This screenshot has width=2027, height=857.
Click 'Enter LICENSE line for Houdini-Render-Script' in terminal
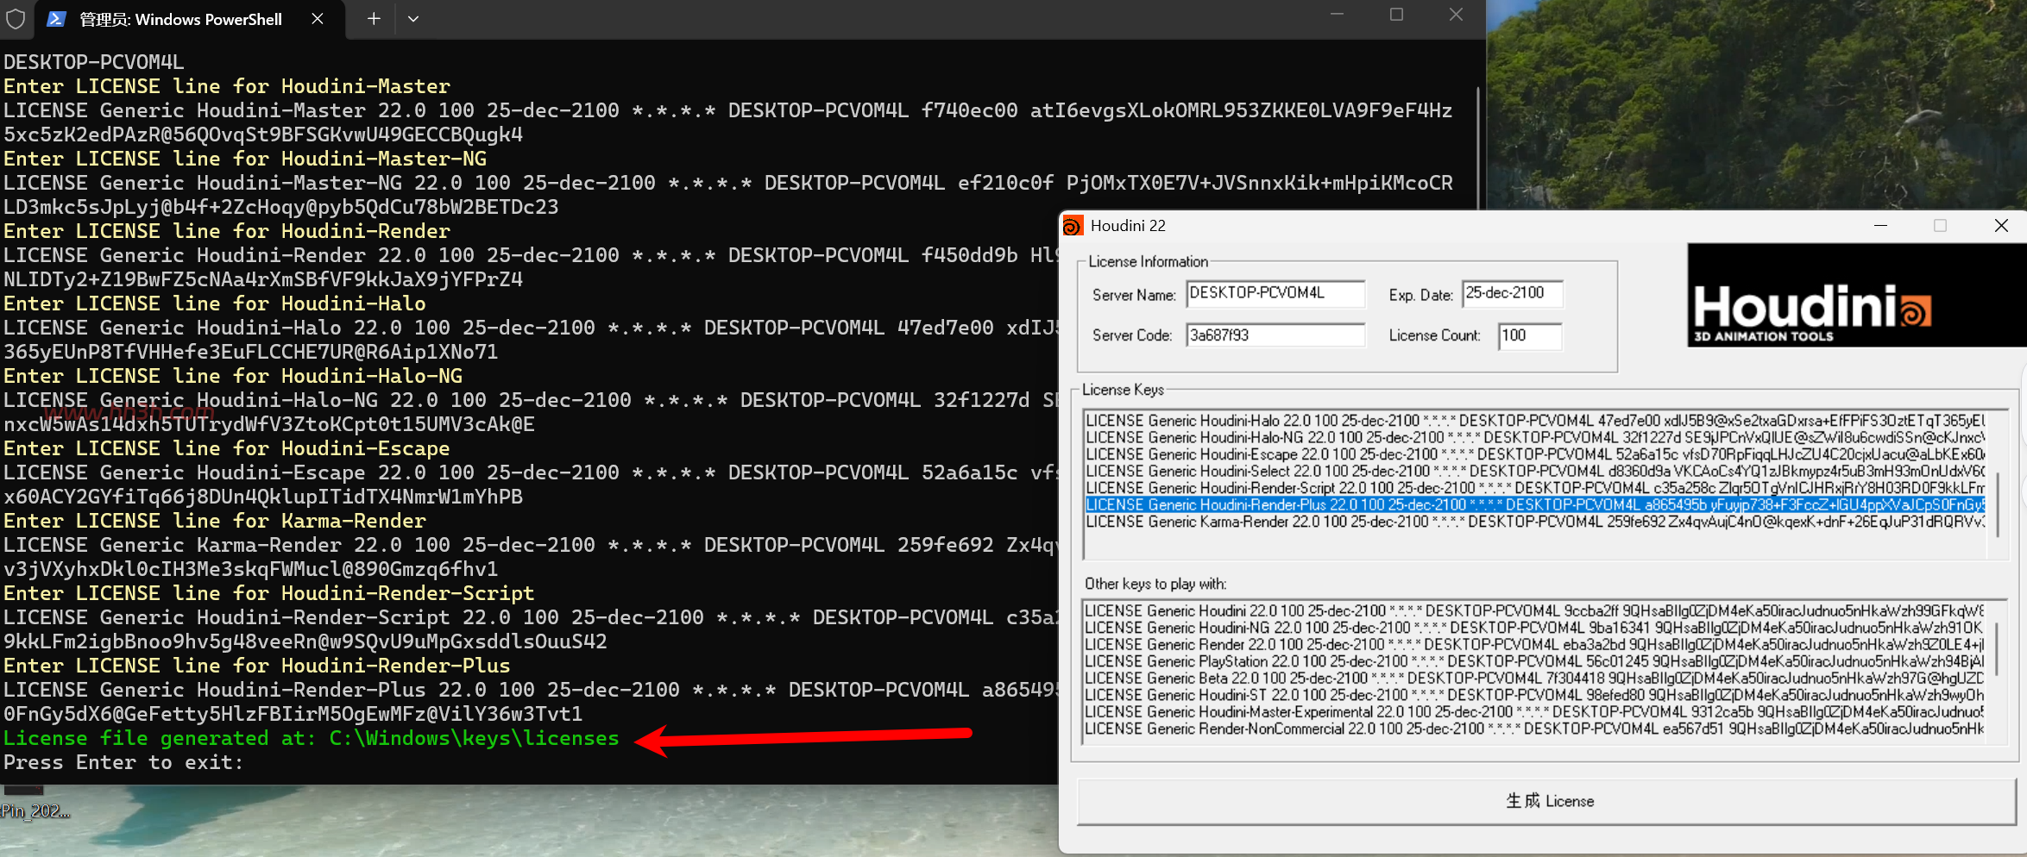(x=269, y=593)
